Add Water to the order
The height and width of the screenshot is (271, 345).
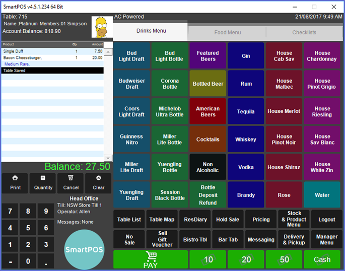(x=322, y=195)
